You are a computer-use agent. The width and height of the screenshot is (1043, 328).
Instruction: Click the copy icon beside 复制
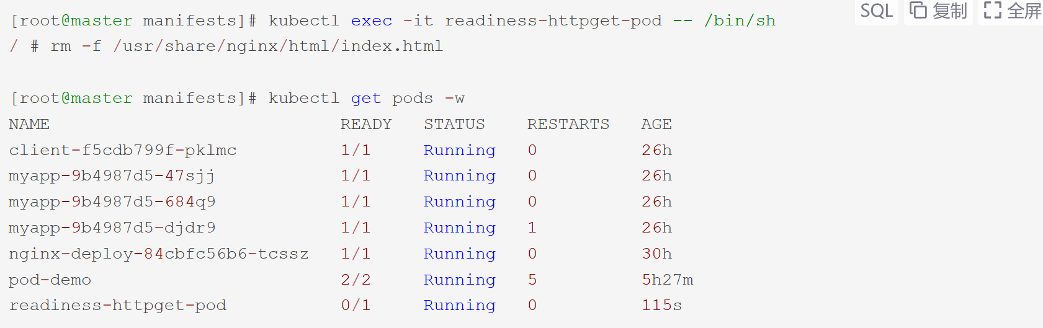click(x=918, y=11)
